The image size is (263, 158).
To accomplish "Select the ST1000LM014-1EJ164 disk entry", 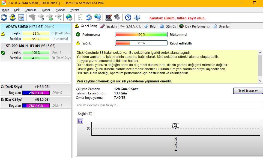I will point(36,52).
